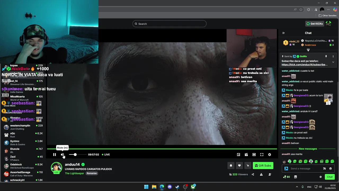Viewport: 339px width, 191px height.
Task: Expand the pinned BotRix message chevron
Action: click(x=333, y=62)
